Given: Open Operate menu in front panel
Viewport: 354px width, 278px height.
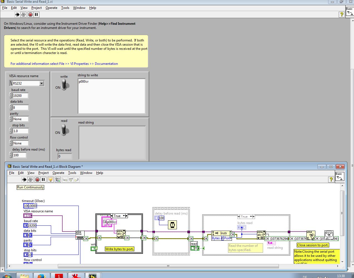Looking at the screenshot, I should tap(51, 8).
